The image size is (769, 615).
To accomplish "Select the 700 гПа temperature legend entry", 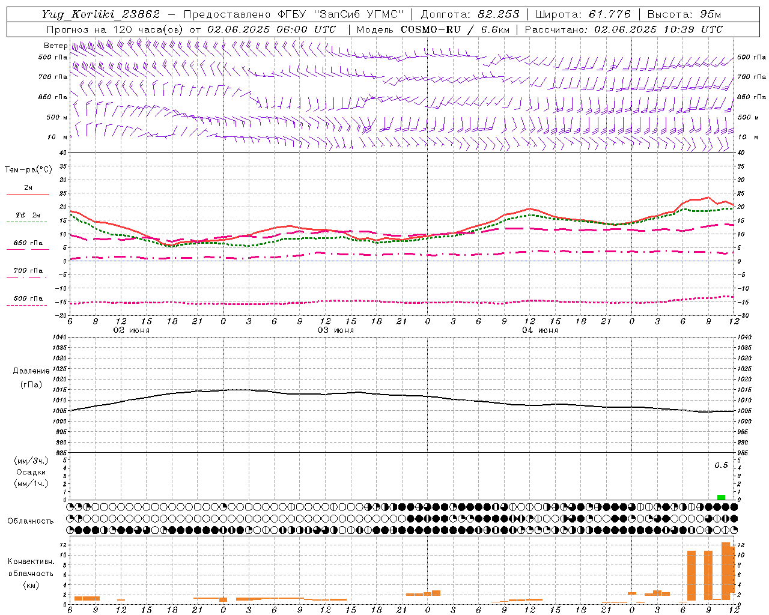I will tap(28, 271).
